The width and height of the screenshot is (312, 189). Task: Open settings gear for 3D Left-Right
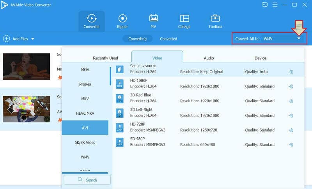click(x=291, y=115)
